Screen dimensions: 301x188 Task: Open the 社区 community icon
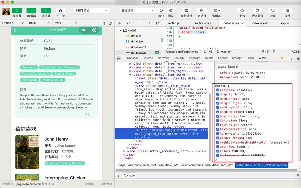(273, 11)
